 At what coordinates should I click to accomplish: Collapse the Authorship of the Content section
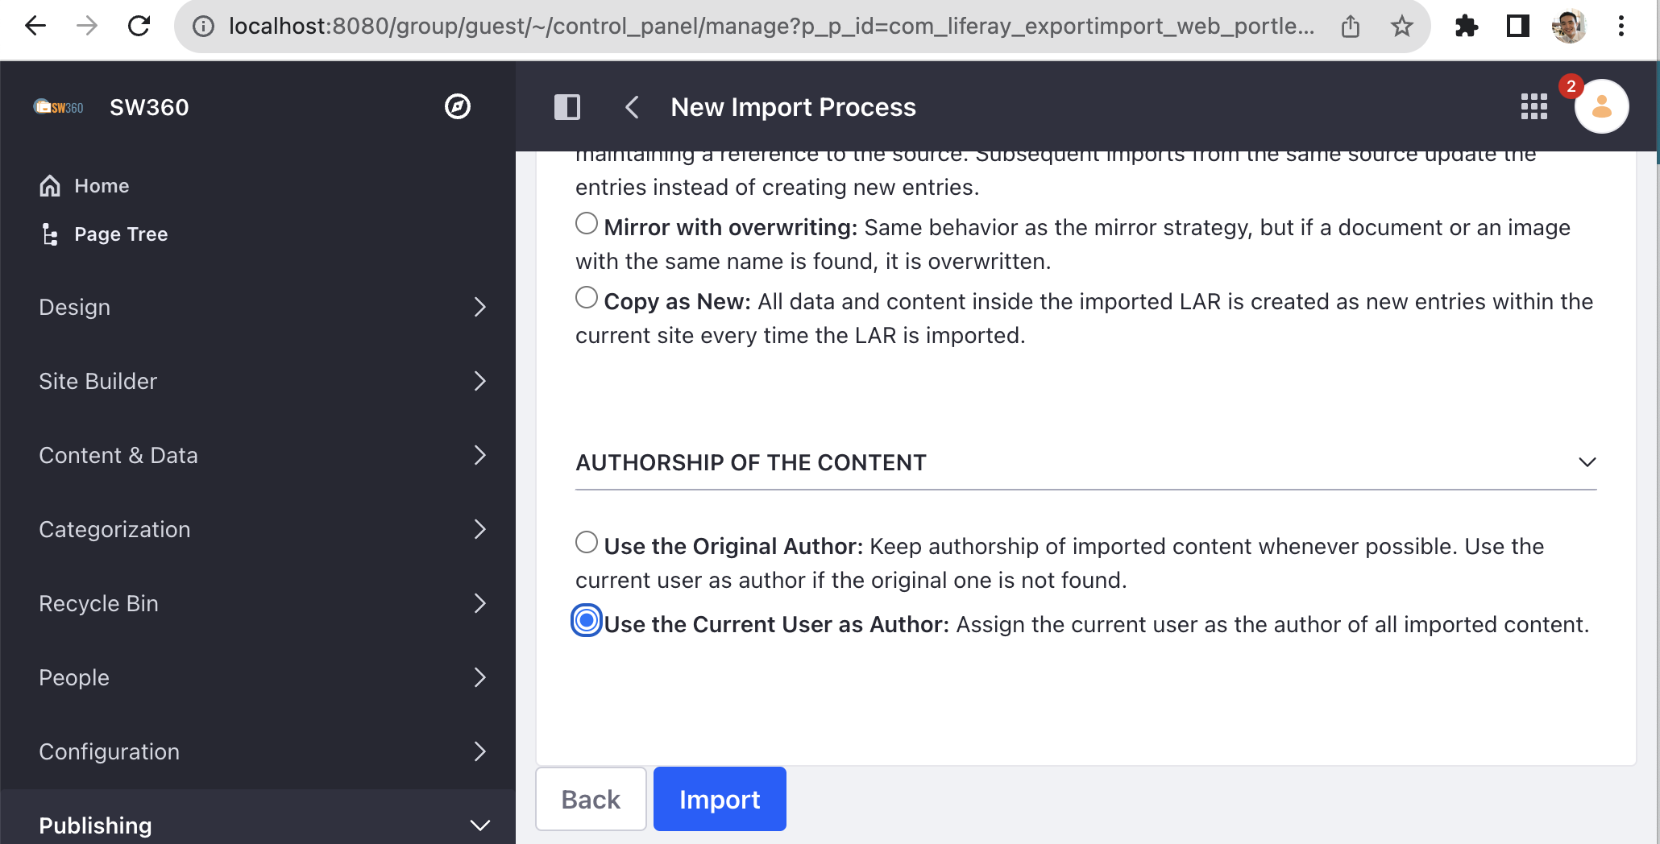(x=1587, y=462)
